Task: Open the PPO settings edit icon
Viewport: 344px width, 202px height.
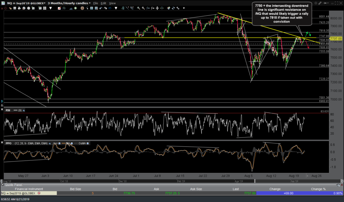Action: [49, 143]
